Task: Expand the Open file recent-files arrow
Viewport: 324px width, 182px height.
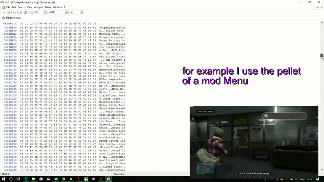Action: tap(11, 12)
